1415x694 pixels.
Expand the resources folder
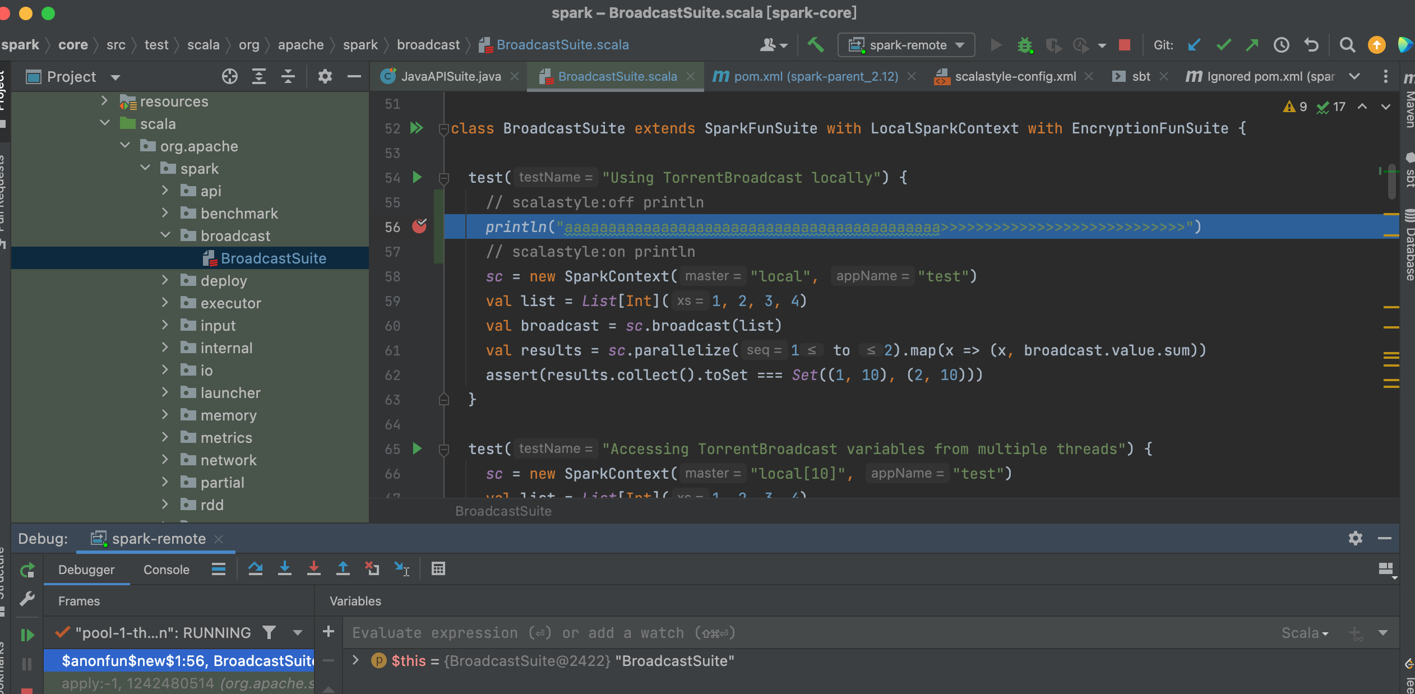tap(104, 100)
